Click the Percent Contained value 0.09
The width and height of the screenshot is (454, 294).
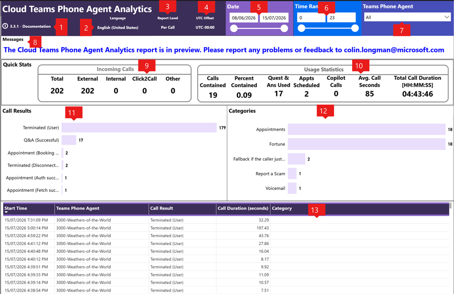point(244,95)
